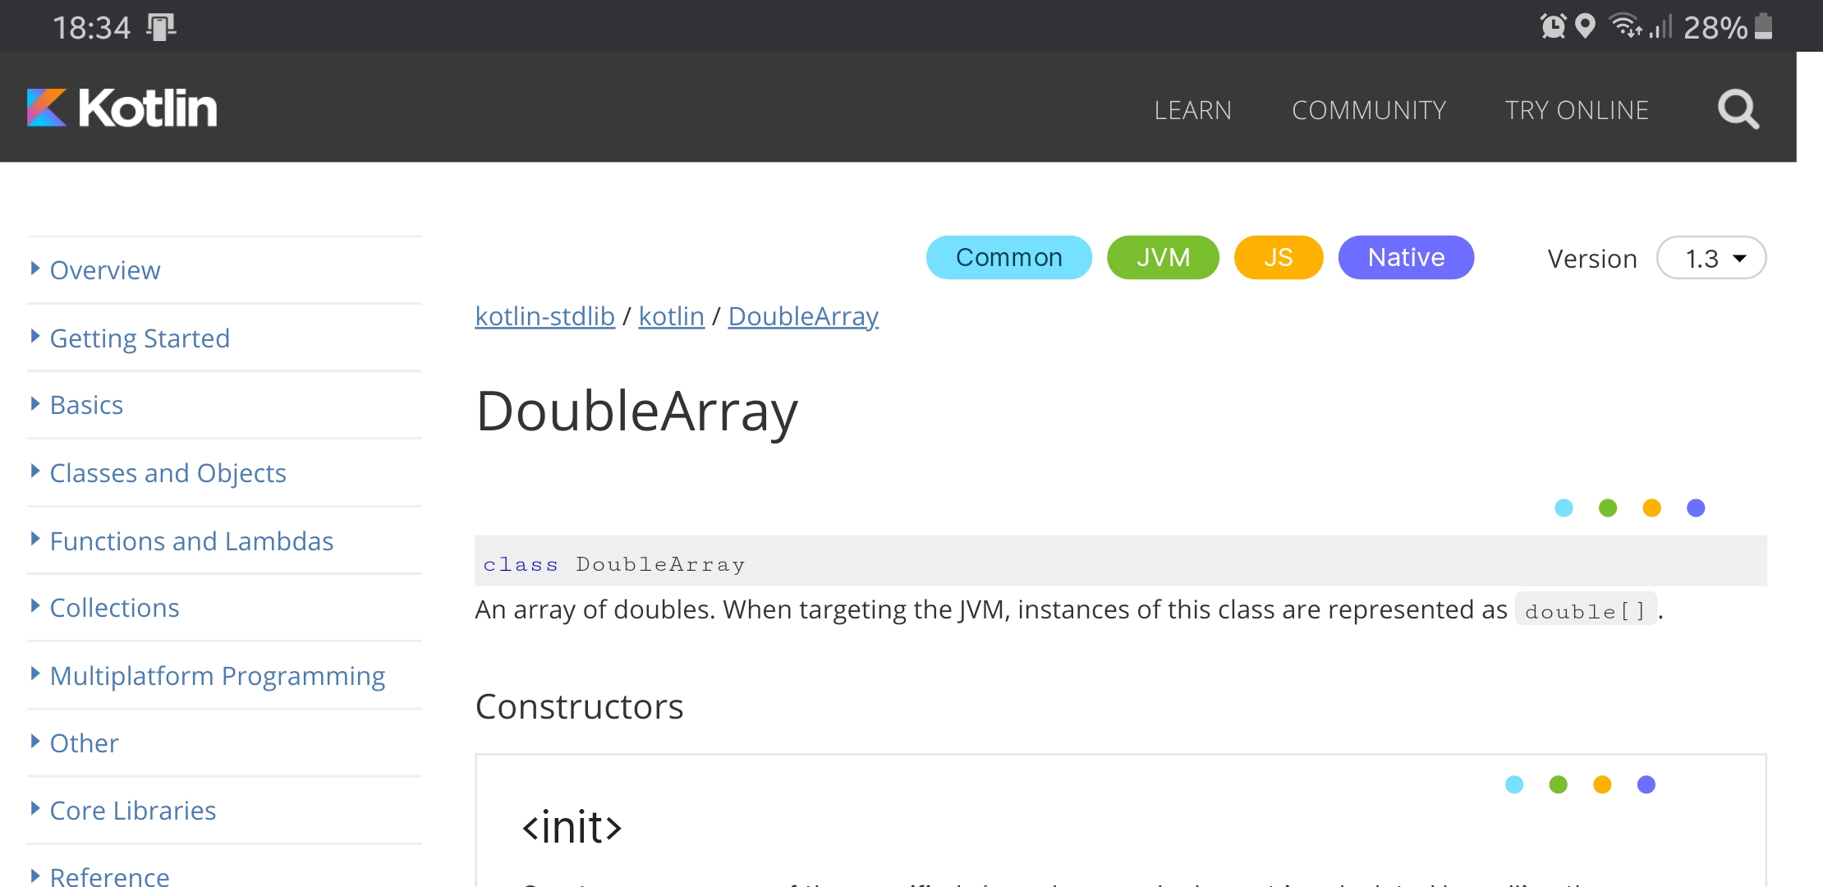Tap the battery status icon

pos(1763,26)
